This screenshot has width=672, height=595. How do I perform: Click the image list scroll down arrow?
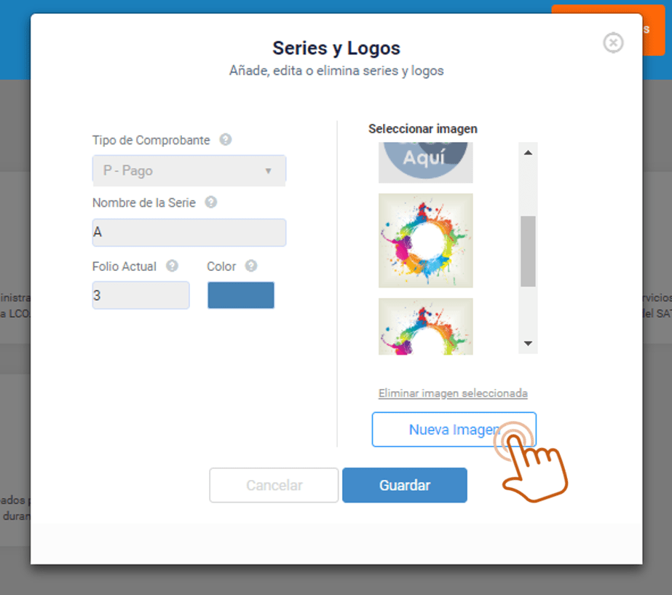pyautogui.click(x=528, y=343)
